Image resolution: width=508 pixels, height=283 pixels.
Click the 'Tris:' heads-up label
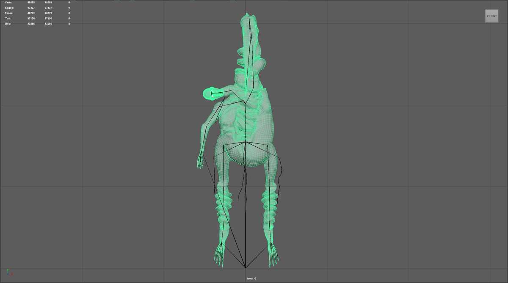click(x=8, y=19)
